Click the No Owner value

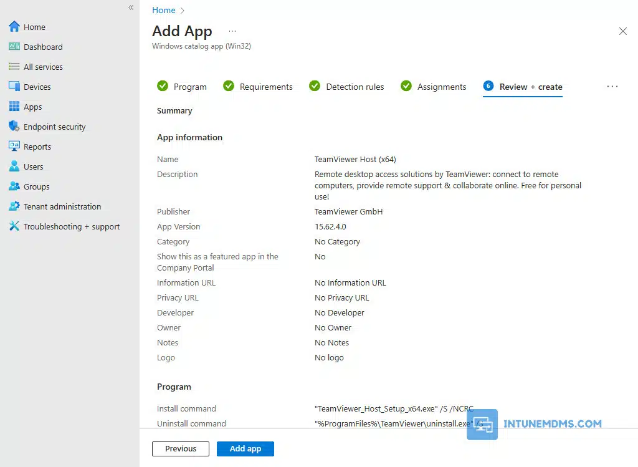(x=333, y=328)
